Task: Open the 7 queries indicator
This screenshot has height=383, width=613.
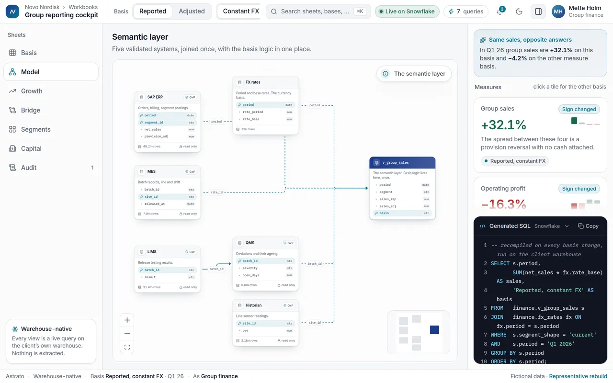Action: click(x=466, y=11)
